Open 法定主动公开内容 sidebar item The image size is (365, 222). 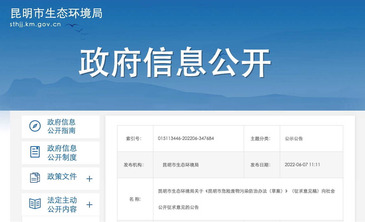coord(60,205)
